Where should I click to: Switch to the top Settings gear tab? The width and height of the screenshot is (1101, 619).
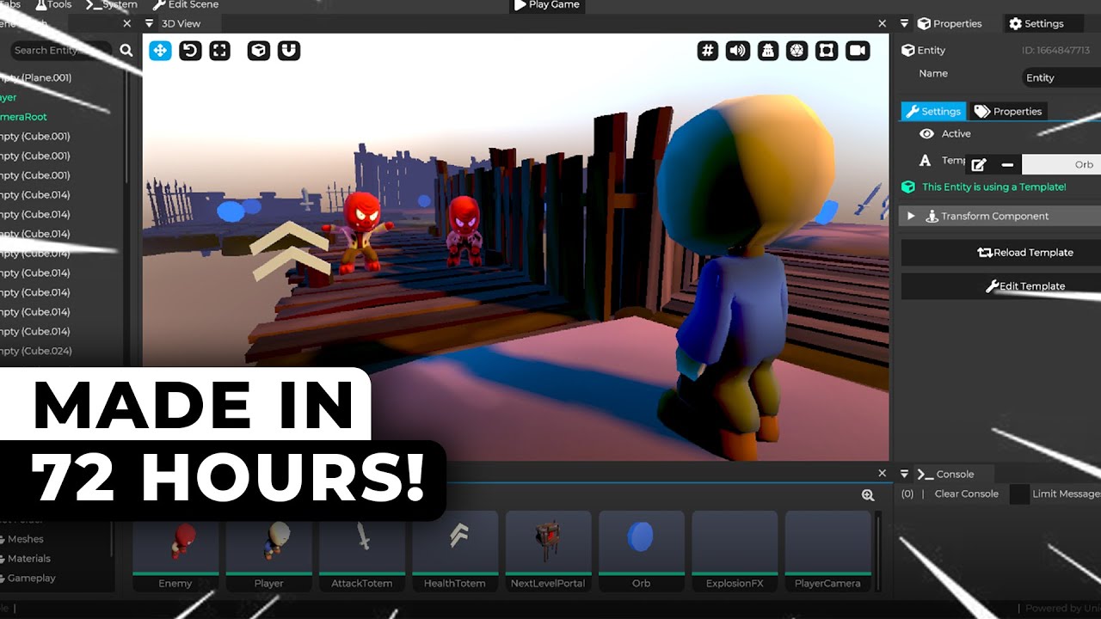coord(1036,24)
